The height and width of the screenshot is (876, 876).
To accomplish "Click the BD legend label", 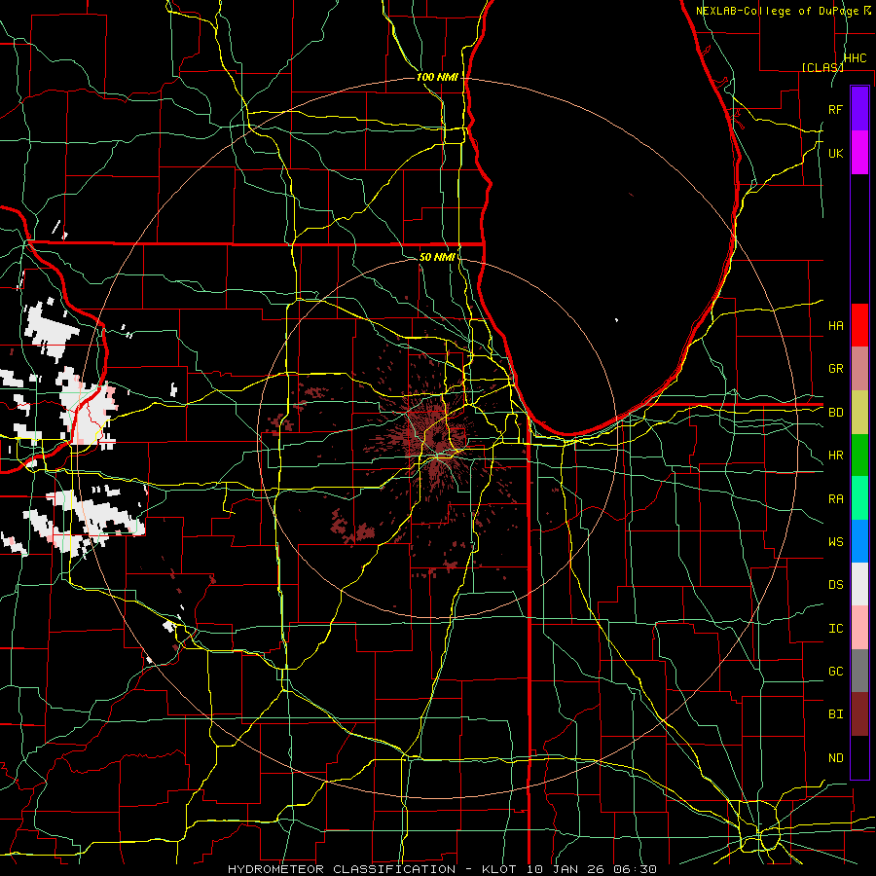I will (835, 413).
